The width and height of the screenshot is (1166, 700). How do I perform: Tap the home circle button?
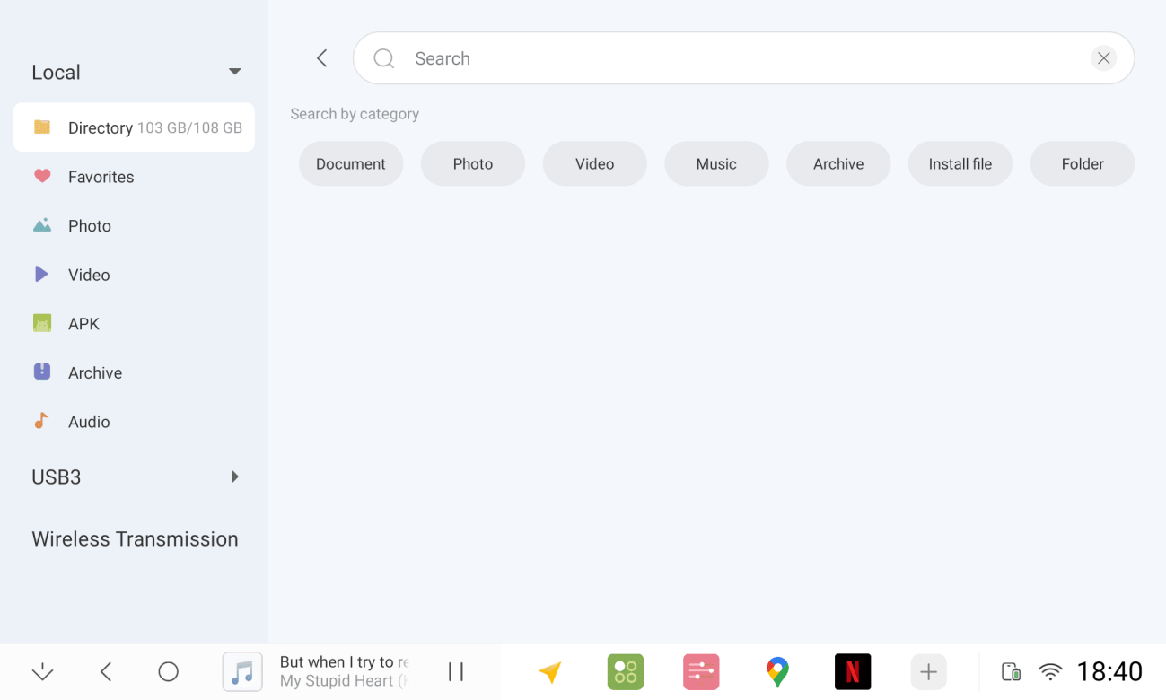pos(168,671)
